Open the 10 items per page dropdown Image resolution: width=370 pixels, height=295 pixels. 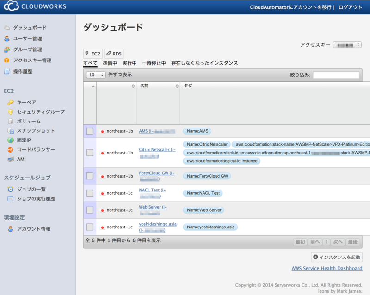(x=96, y=74)
